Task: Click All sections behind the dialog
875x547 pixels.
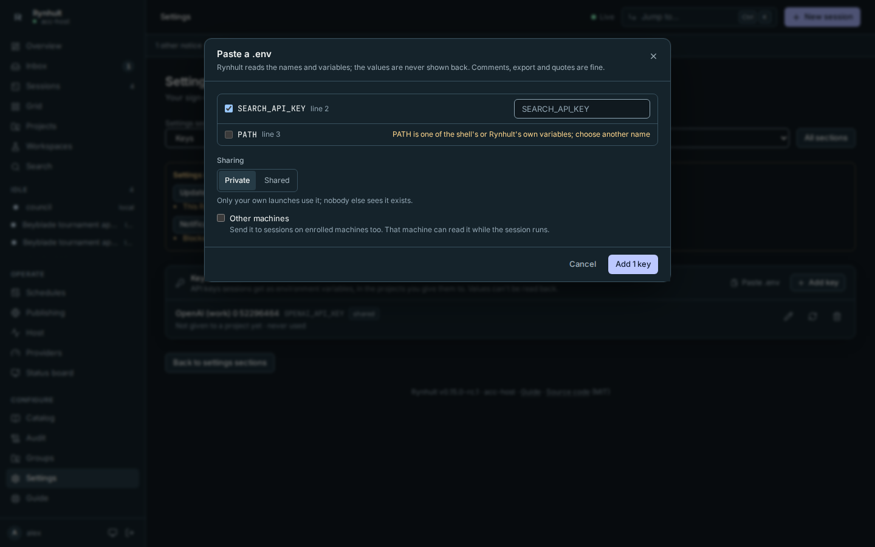Action: coord(826,138)
